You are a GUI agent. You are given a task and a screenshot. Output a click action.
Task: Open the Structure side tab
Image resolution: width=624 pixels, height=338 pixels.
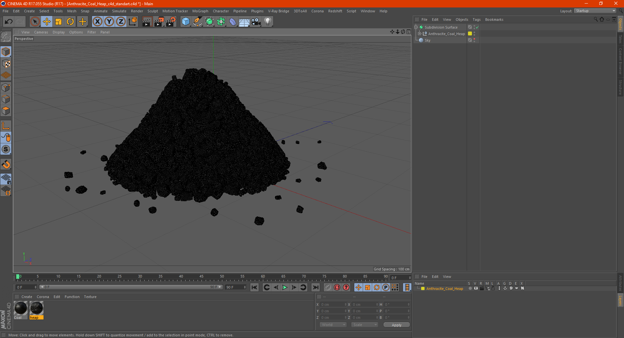[620, 87]
